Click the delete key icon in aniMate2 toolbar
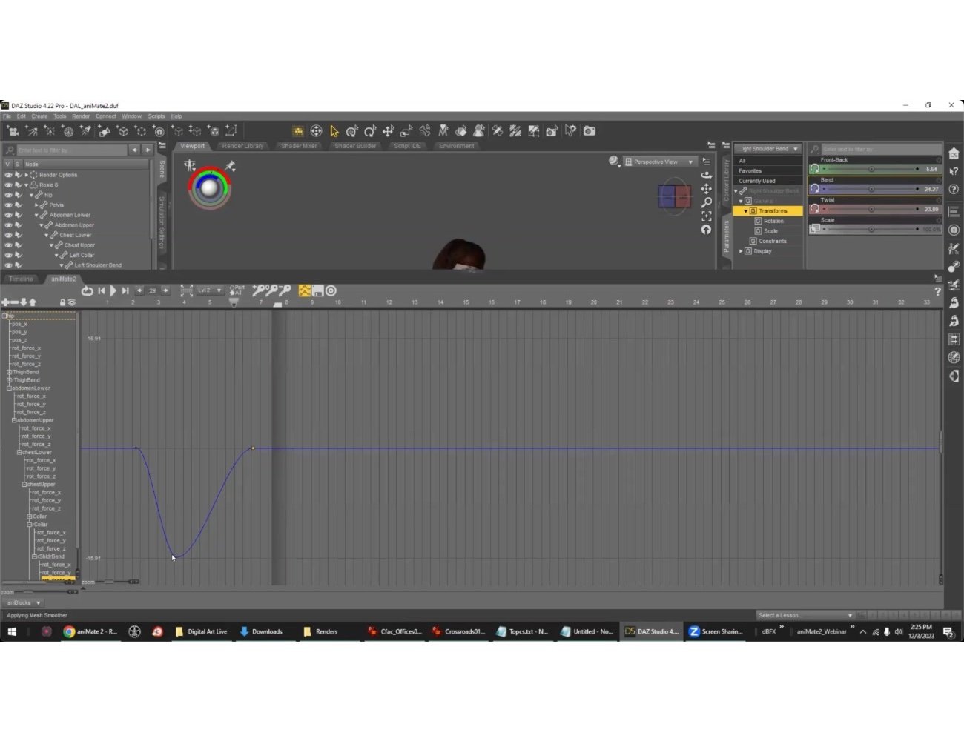Screen dimensions: 964x741 click(x=285, y=291)
